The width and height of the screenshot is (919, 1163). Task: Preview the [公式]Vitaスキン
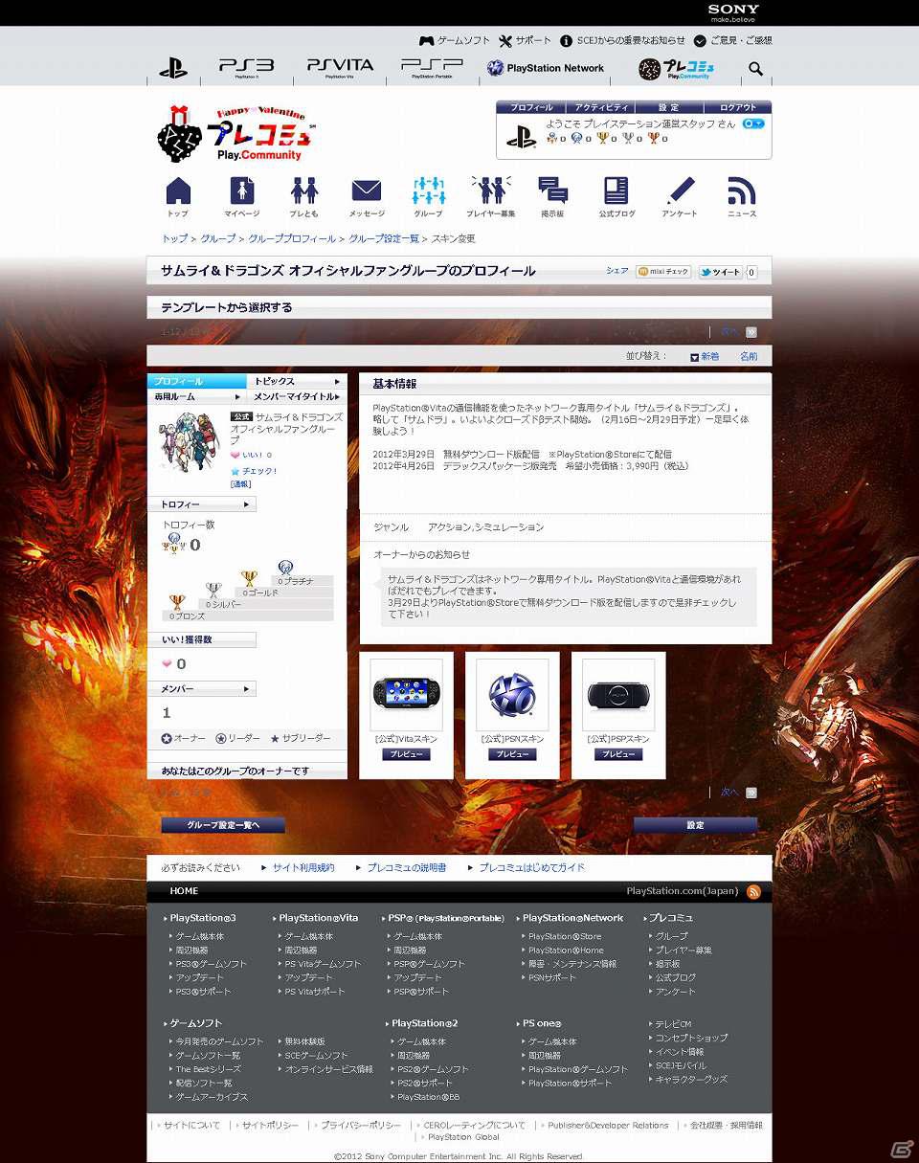coord(406,754)
